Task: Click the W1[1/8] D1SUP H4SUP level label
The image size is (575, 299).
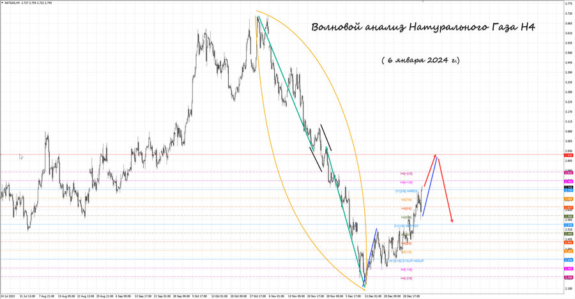Action: pyautogui.click(x=407, y=261)
